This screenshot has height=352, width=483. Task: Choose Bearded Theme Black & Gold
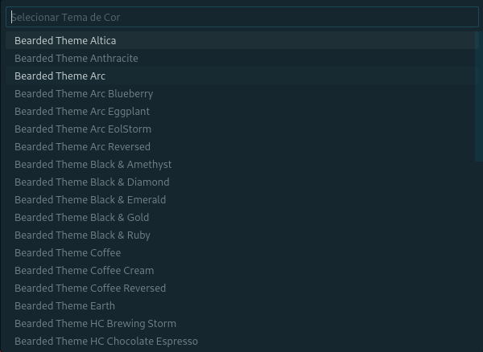pyautogui.click(x=81, y=217)
